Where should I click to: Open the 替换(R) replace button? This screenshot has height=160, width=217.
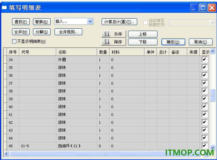tap(42, 22)
